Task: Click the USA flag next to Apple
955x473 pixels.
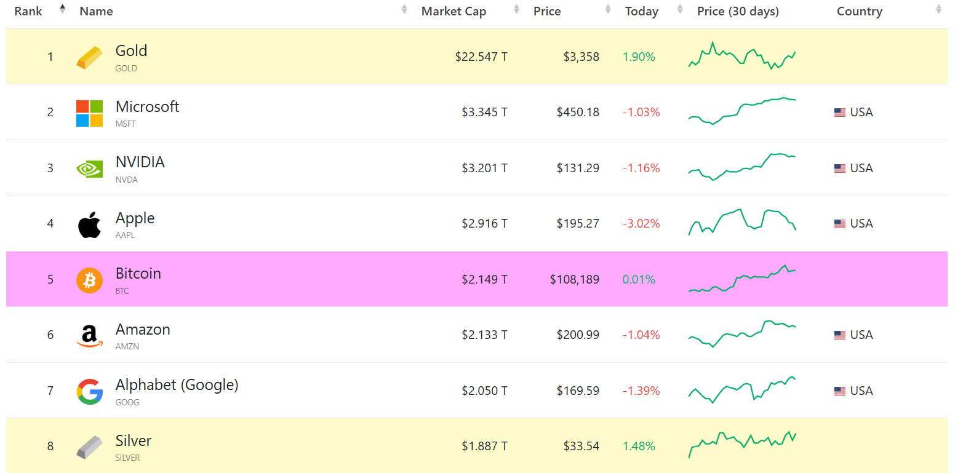Action: tap(839, 224)
